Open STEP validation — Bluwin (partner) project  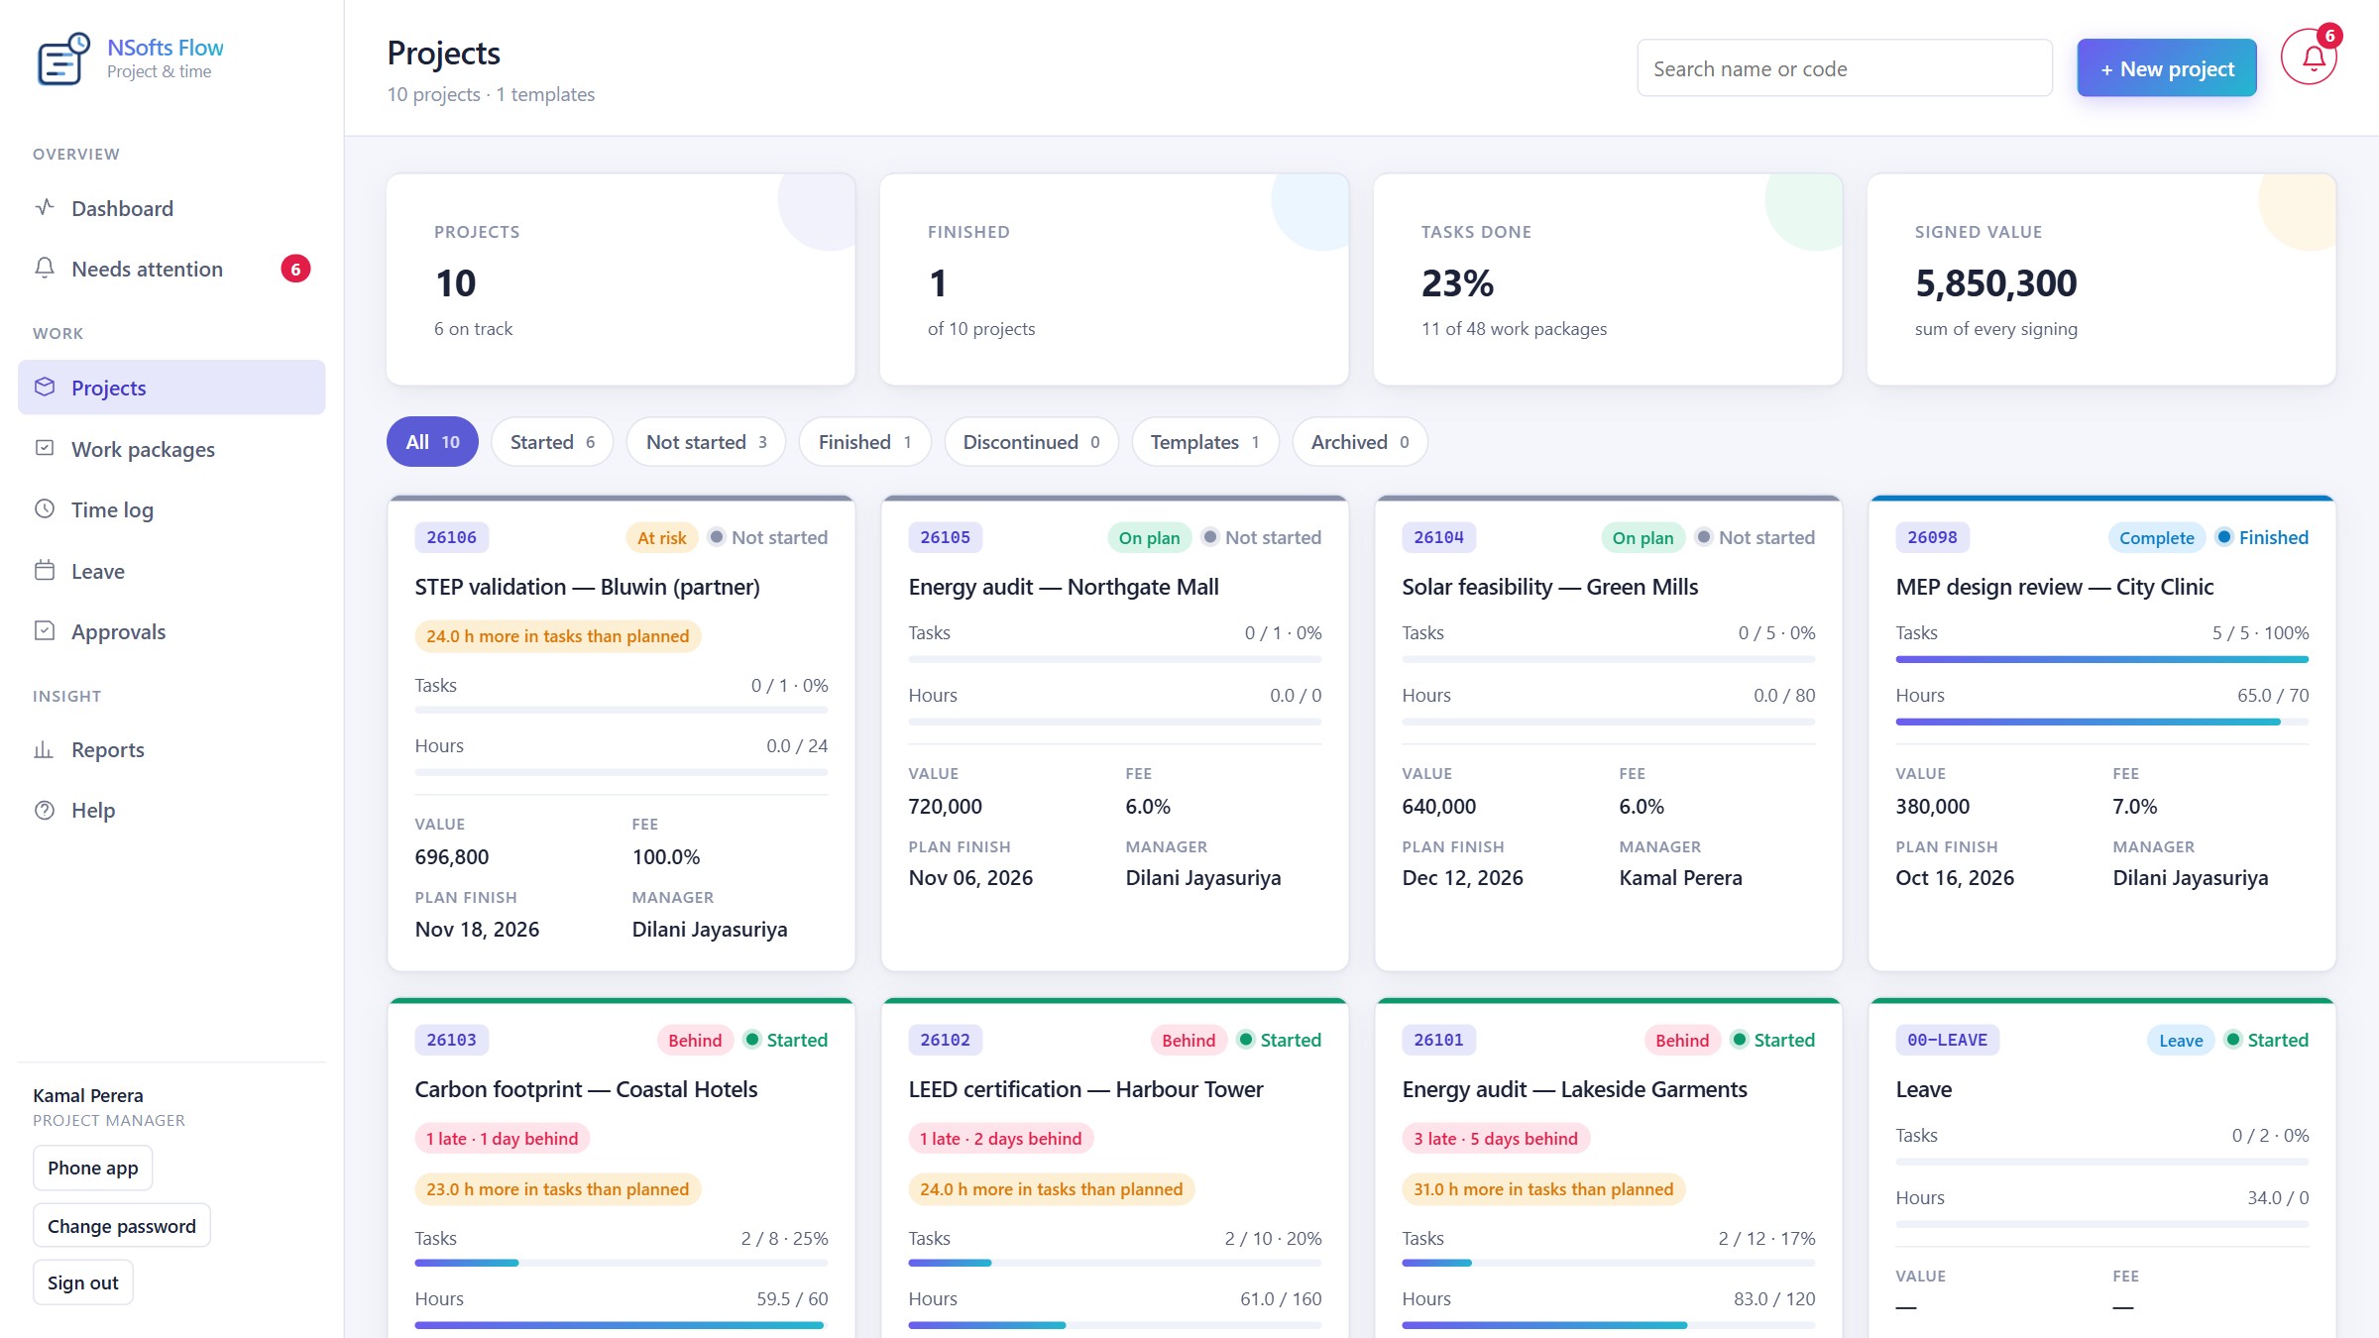coord(587,587)
